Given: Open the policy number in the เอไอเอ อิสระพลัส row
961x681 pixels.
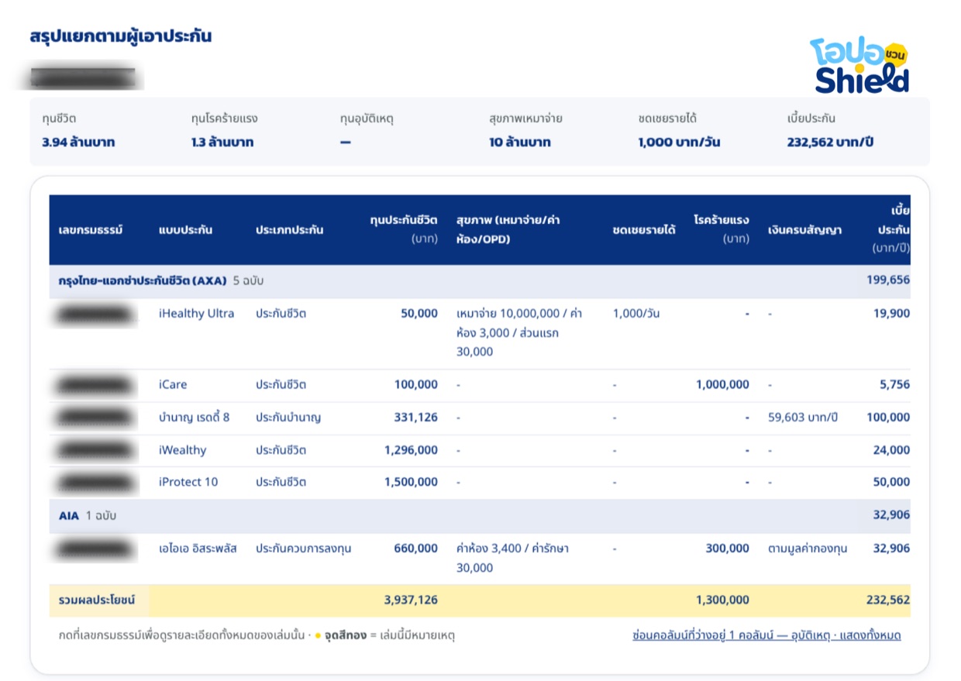Looking at the screenshot, I should (95, 549).
